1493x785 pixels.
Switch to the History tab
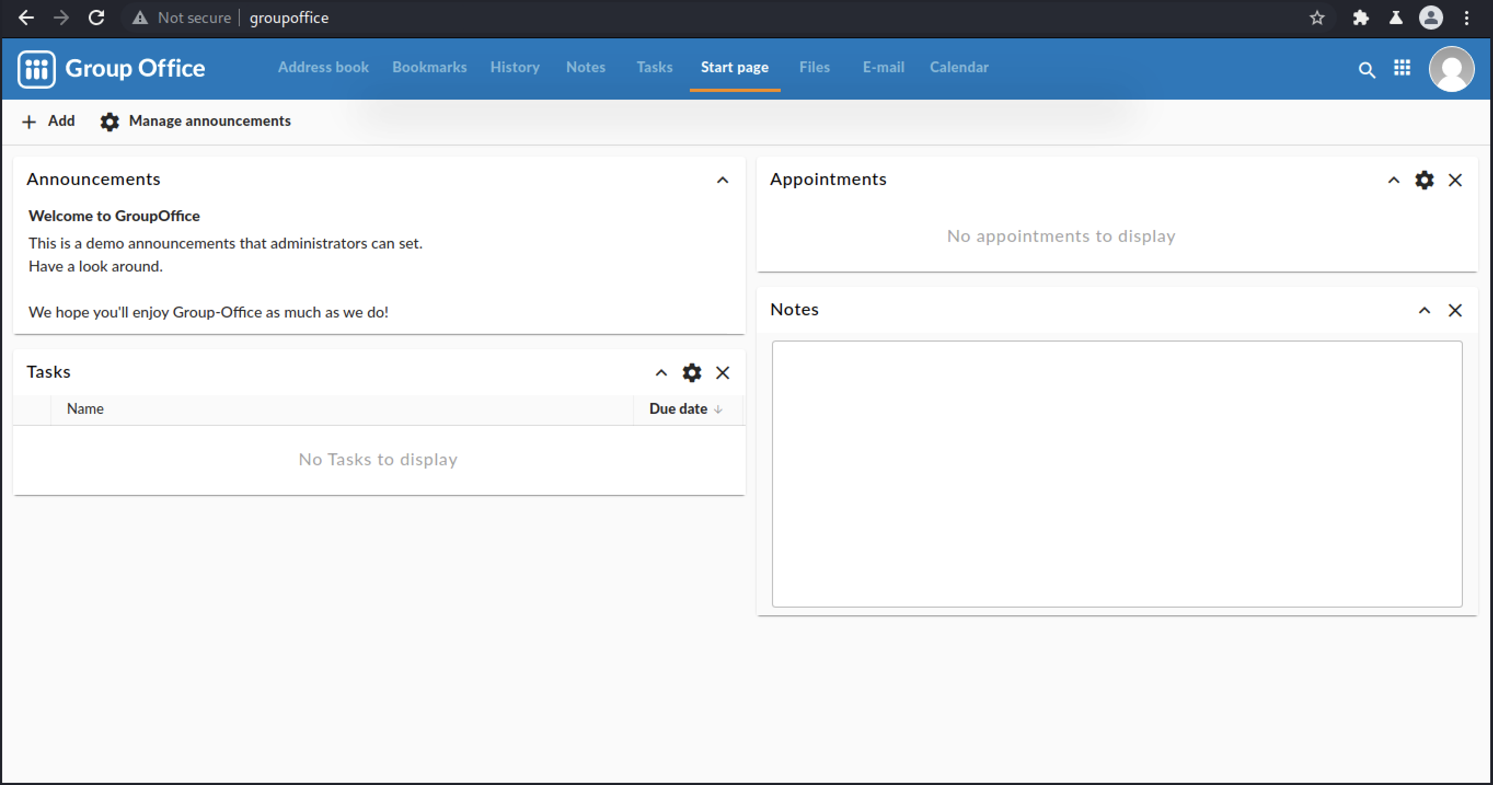pos(515,67)
